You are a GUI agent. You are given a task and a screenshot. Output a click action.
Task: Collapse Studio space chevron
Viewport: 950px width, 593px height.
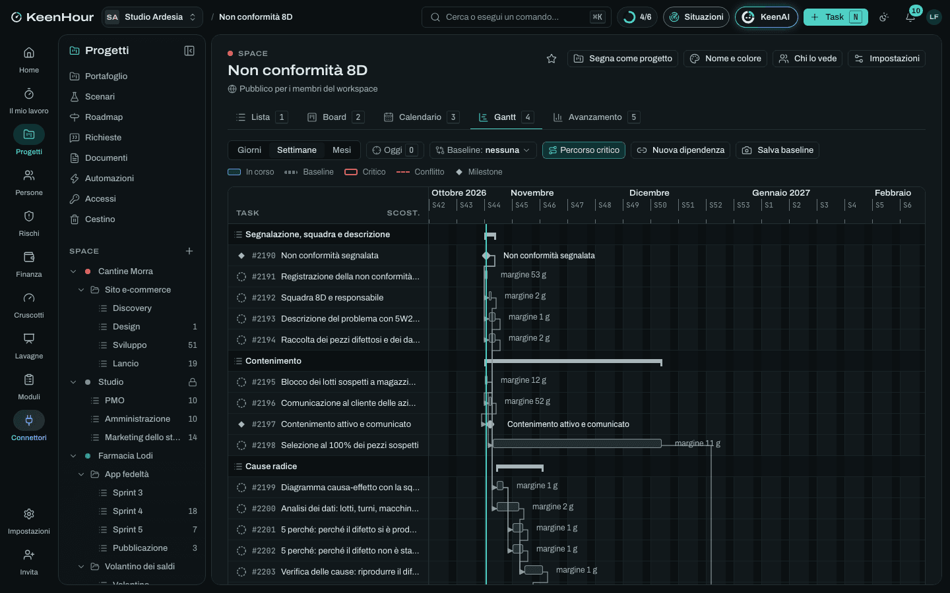[73, 382]
